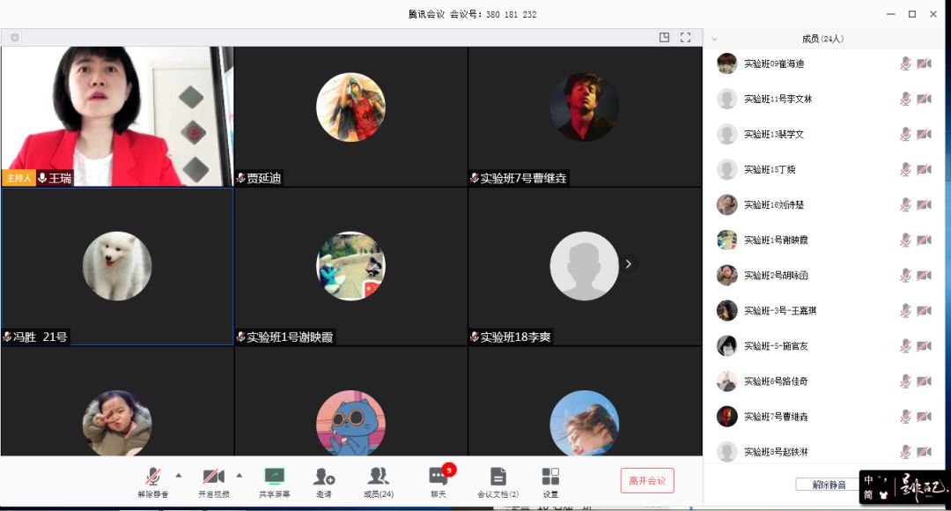Collapse the 成员(24人) panel header chevron
The image size is (951, 511).
click(714, 39)
